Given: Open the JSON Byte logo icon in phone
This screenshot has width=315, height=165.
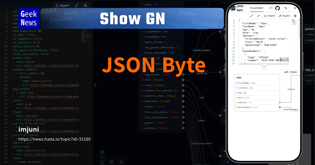Looking at the screenshot, I should [x=233, y=8].
